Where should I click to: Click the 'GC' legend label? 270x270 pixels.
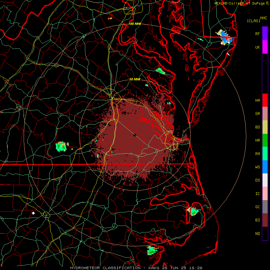coord(257,207)
